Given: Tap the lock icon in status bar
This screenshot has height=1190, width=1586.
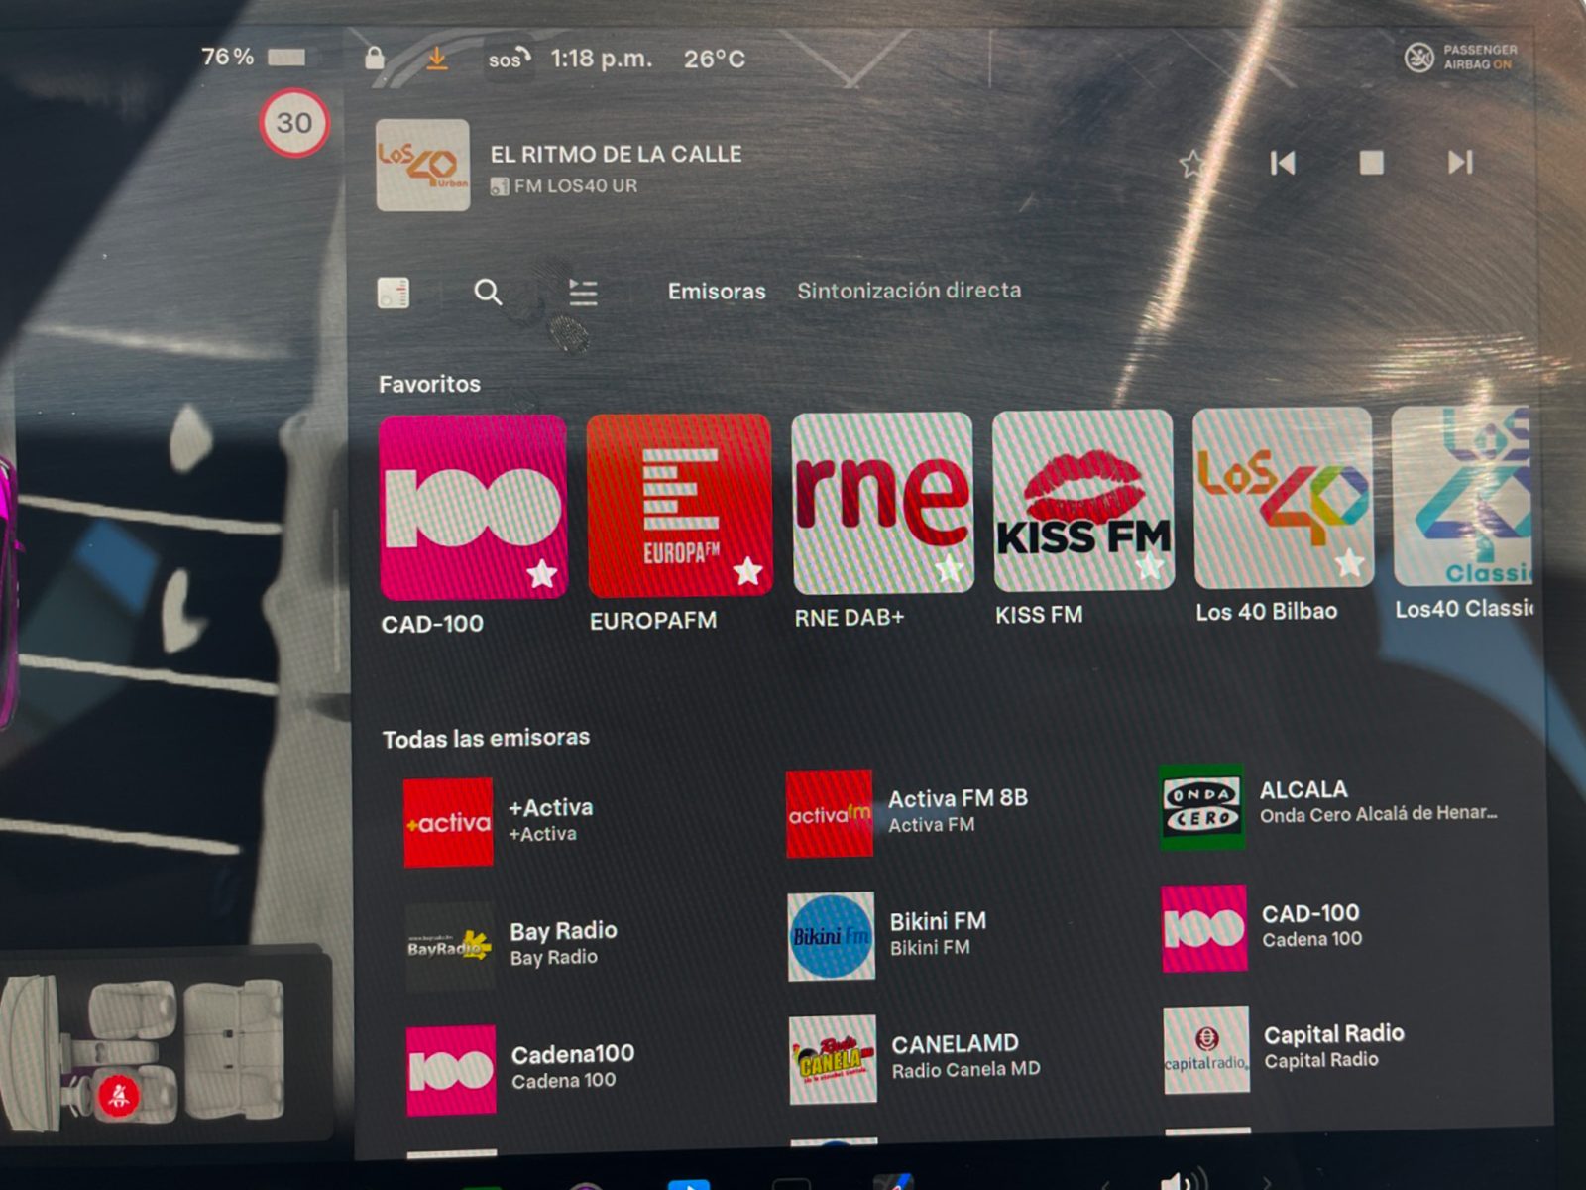Looking at the screenshot, I should (375, 57).
